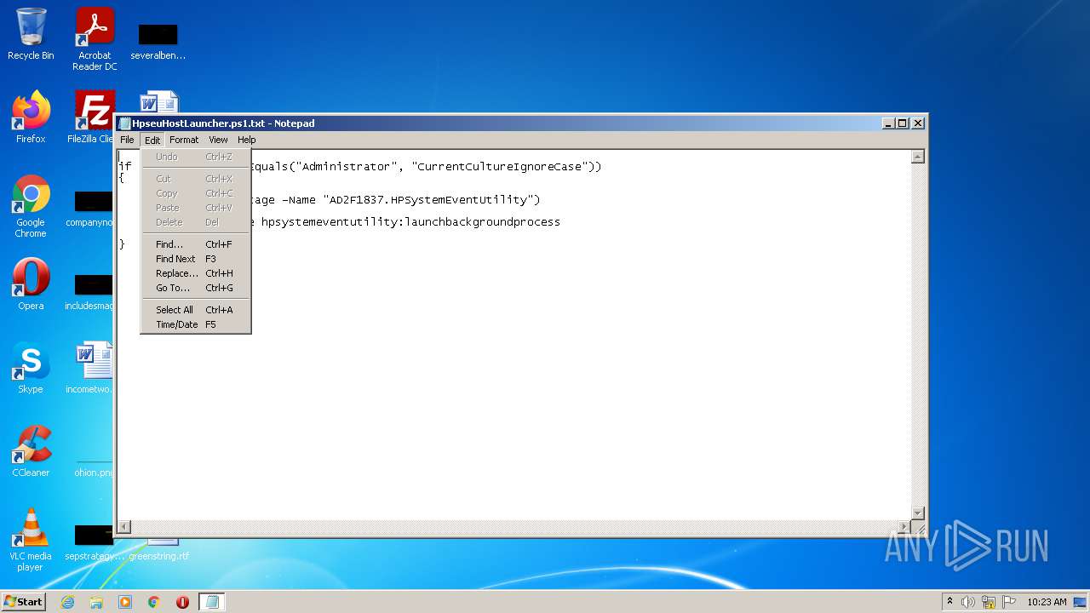Click text "hpsystemeventutility:launchbackgroundprocess" in Notepad
1090x613 pixels.
click(410, 221)
